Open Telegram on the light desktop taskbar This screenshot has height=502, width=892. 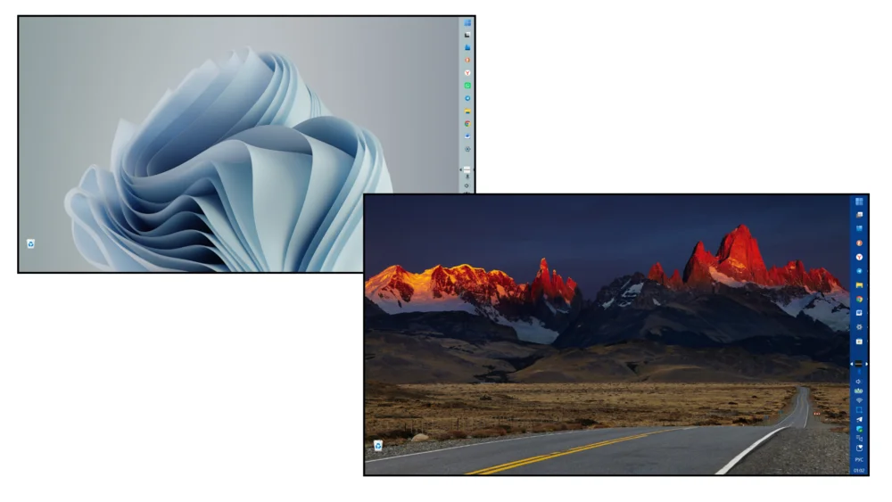tap(467, 98)
